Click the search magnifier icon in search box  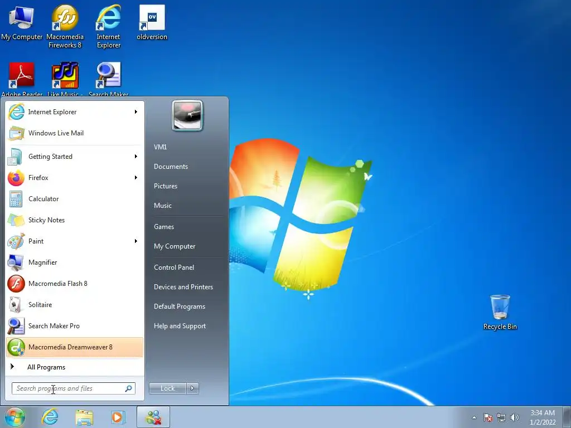click(x=129, y=388)
